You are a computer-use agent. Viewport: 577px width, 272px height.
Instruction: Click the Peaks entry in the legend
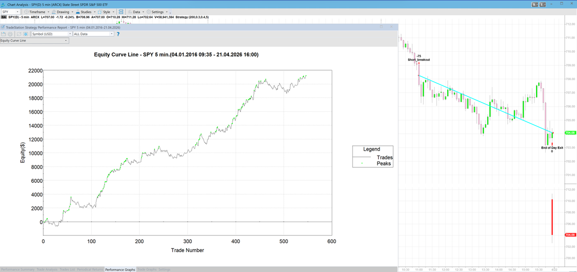[385, 164]
